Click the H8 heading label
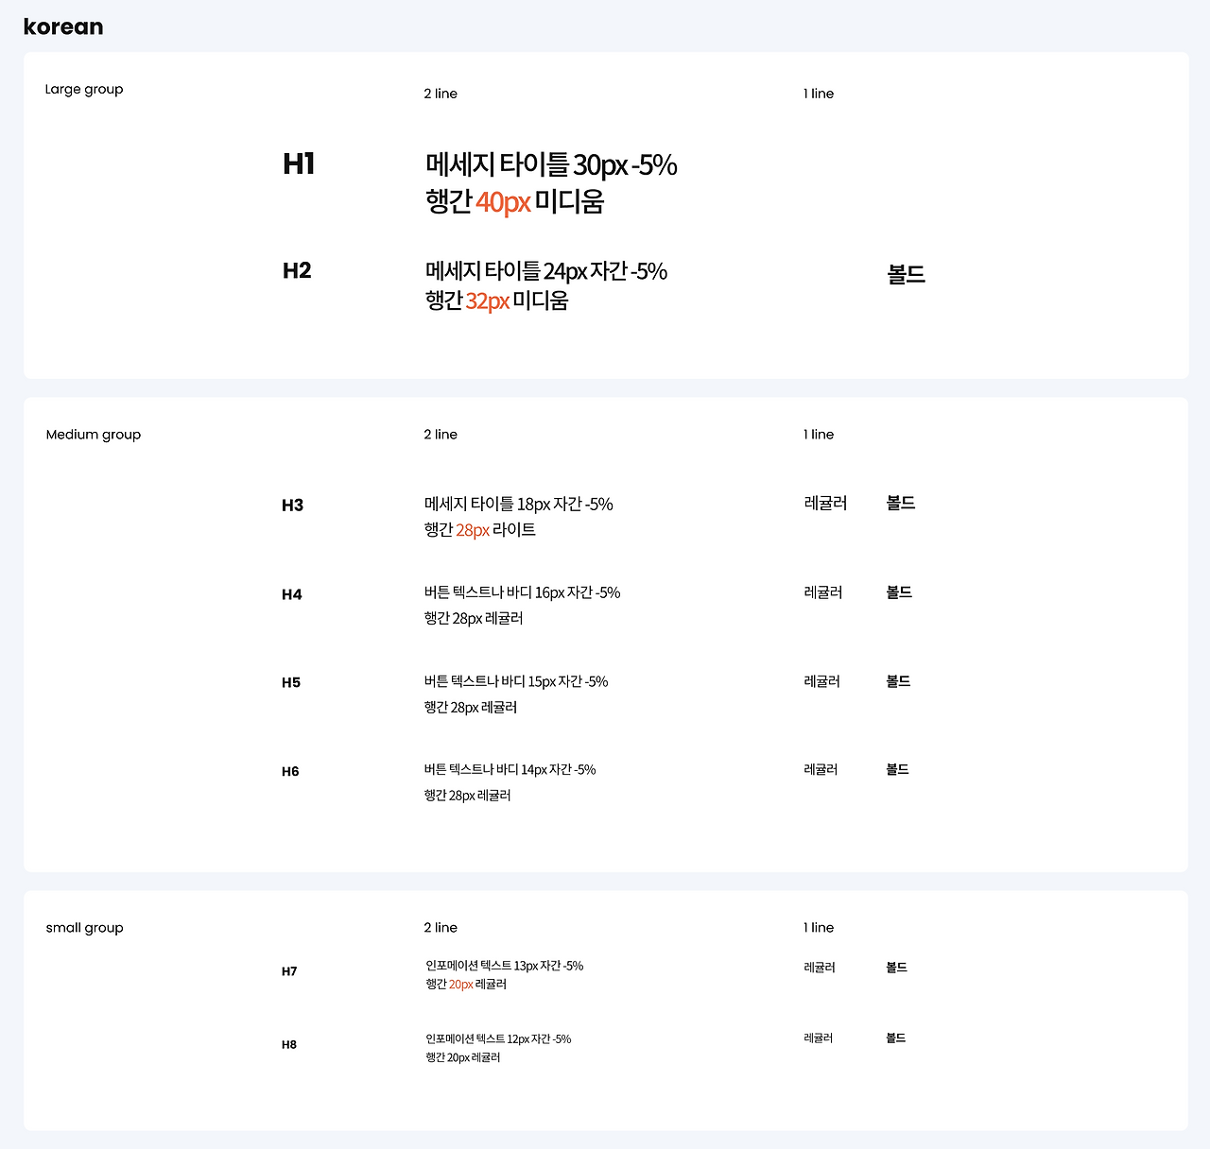Screen dimensions: 1210x1149 click(x=289, y=1044)
